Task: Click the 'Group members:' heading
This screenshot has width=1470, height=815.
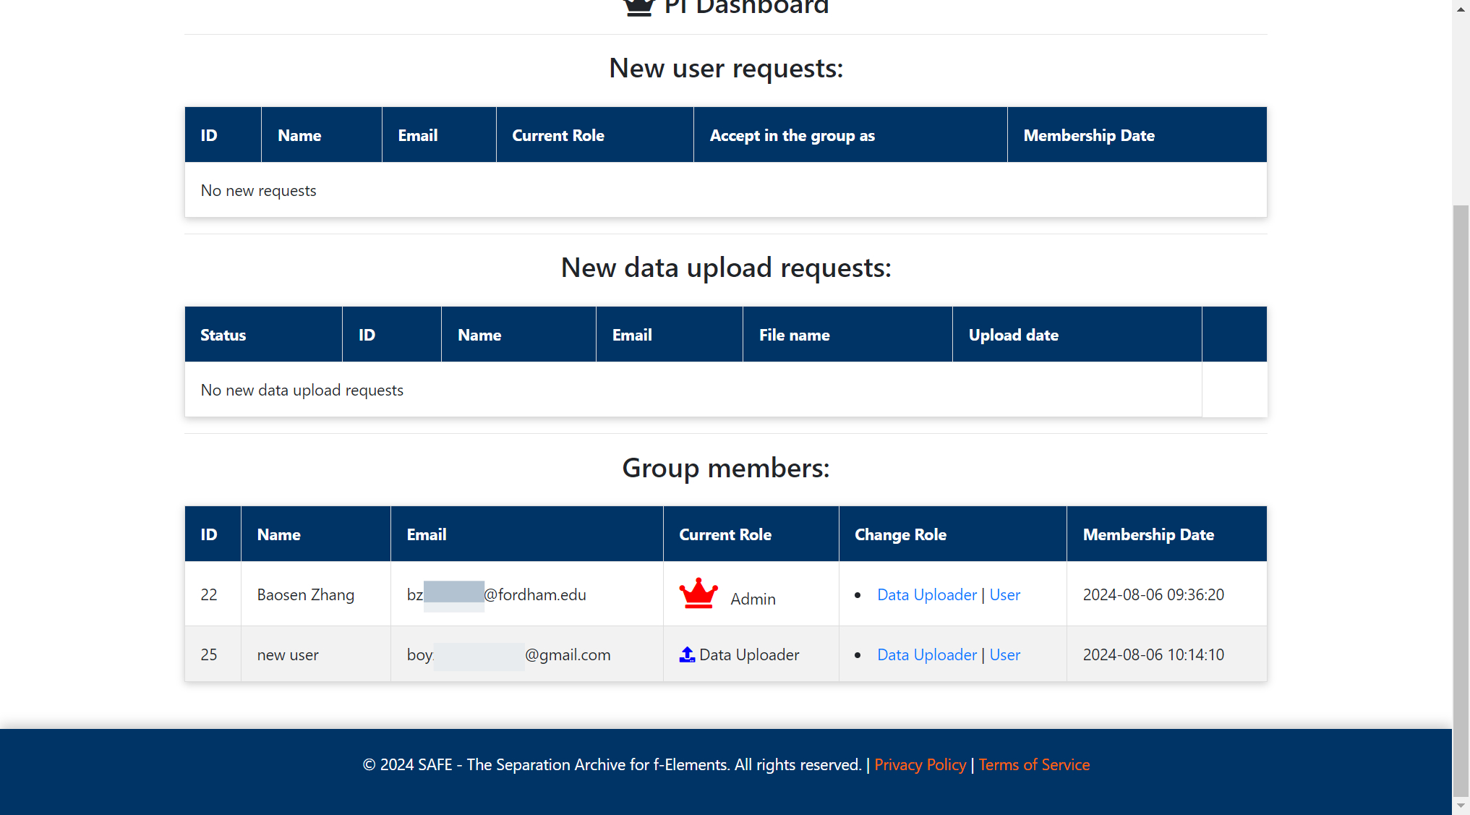Action: pos(726,468)
